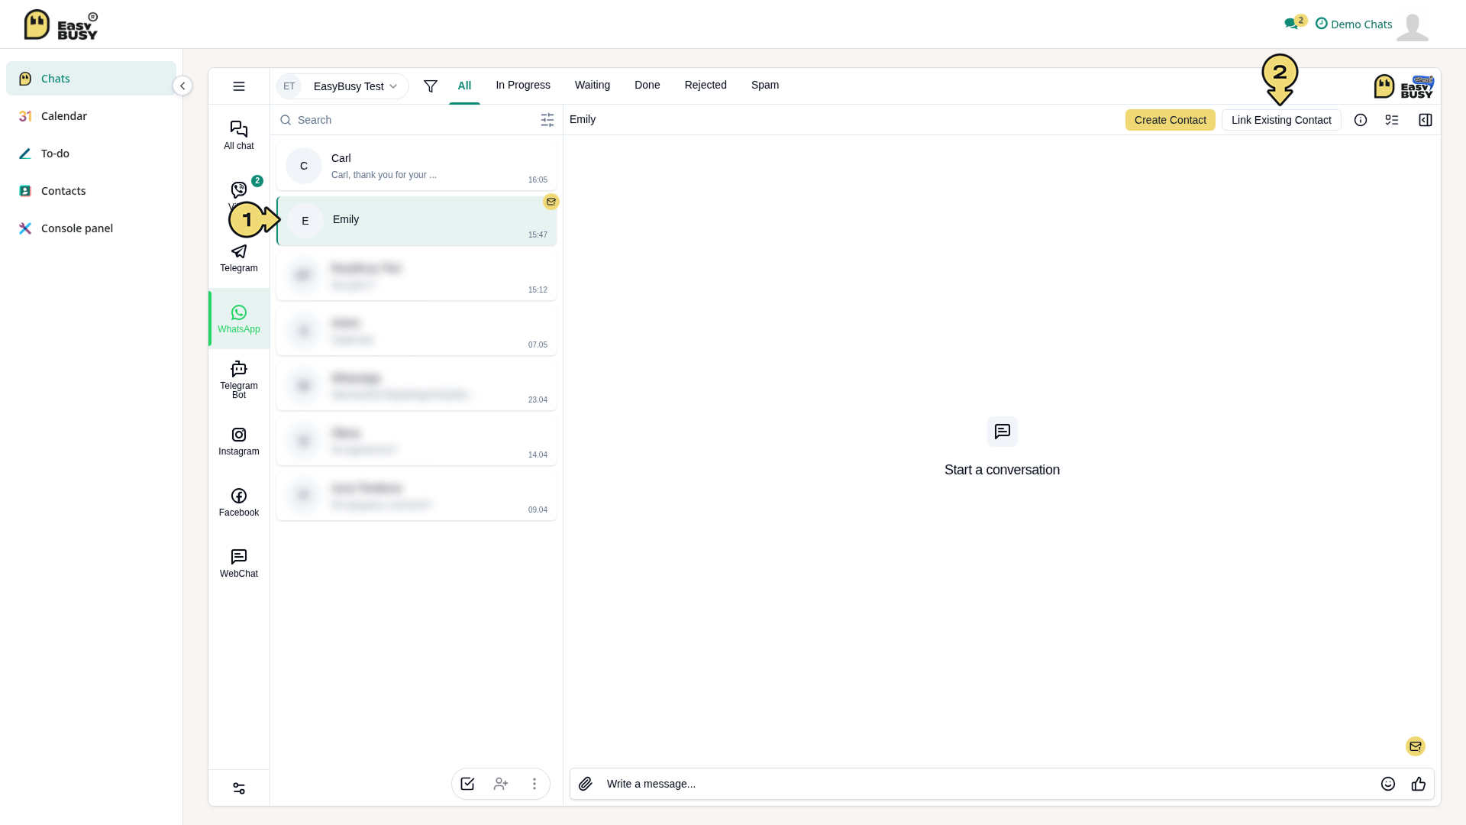Open To-do in the left menu
This screenshot has width=1466, height=825.
click(x=91, y=154)
